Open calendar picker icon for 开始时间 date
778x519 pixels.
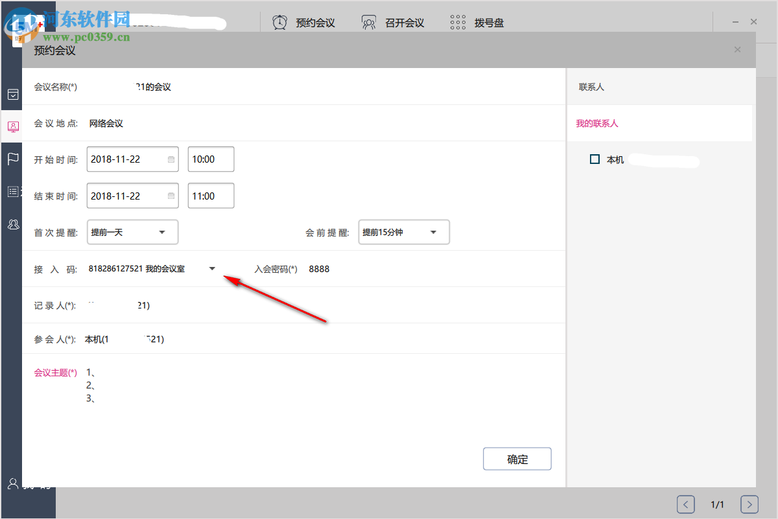pyautogui.click(x=171, y=159)
